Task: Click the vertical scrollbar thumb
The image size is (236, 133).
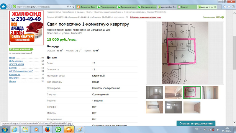Action: (234, 53)
